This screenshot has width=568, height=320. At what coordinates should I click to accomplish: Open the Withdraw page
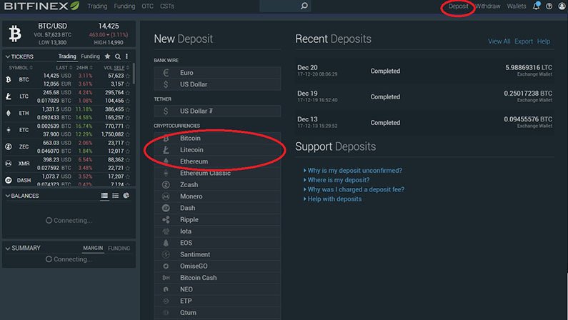click(x=487, y=6)
